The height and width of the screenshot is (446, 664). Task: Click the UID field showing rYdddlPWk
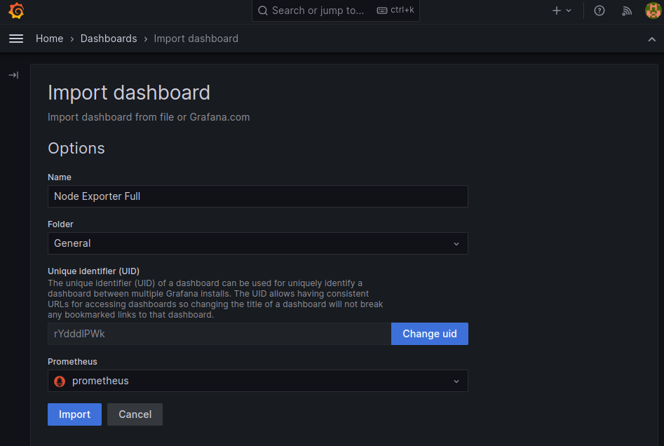pyautogui.click(x=219, y=334)
